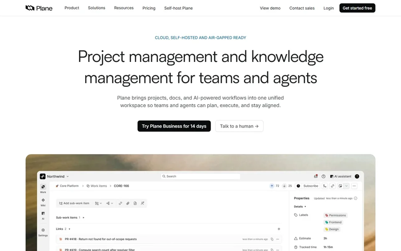Click the branch icon beside Subscribe
The height and width of the screenshot is (251, 401).
(325, 186)
